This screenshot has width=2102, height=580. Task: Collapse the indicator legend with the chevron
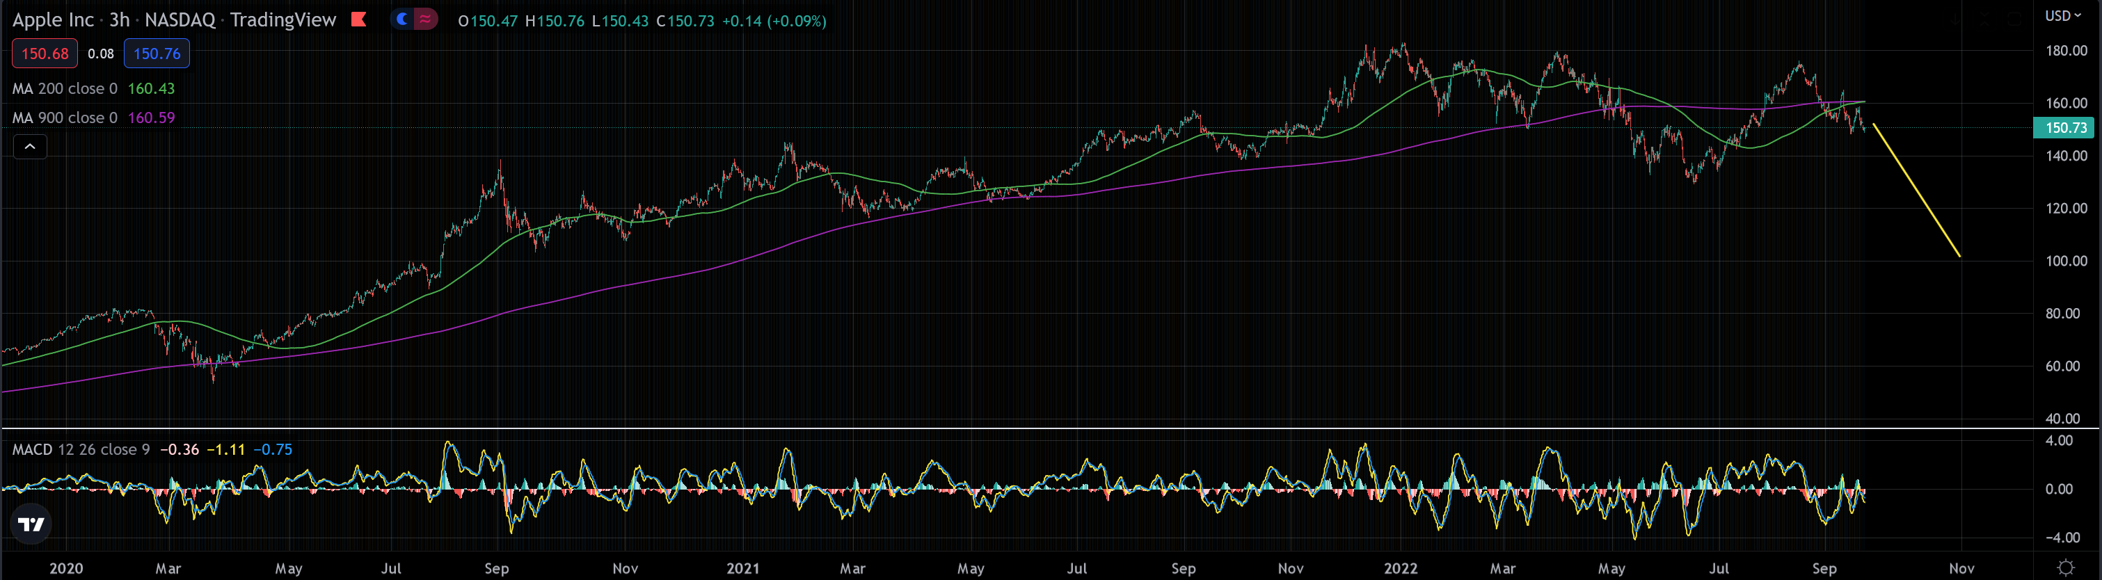[30, 147]
